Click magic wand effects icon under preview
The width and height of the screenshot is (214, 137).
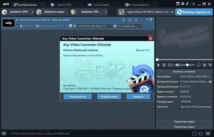[210, 65]
